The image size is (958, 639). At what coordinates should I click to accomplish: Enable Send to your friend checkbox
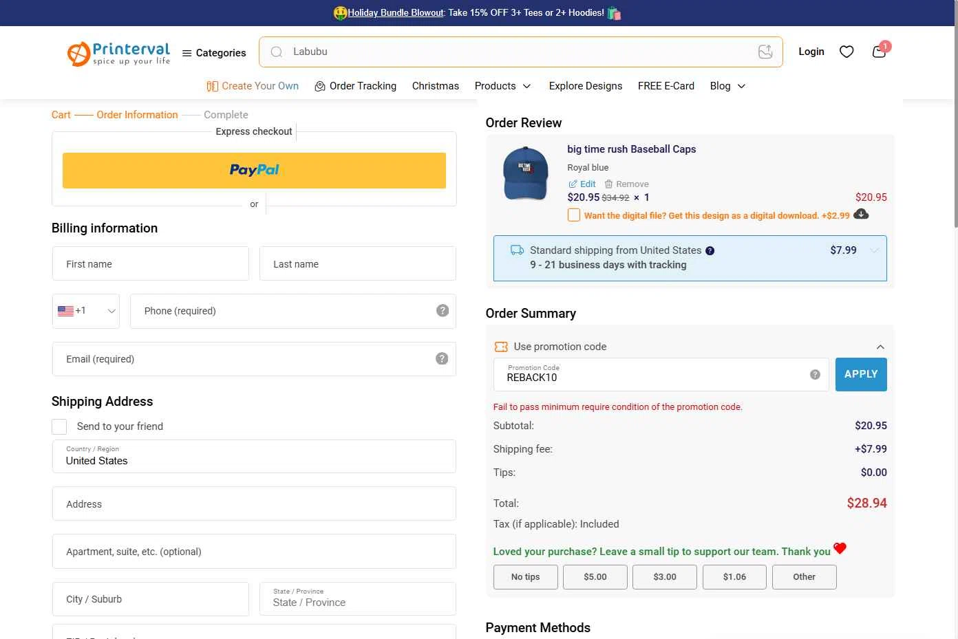tap(59, 426)
